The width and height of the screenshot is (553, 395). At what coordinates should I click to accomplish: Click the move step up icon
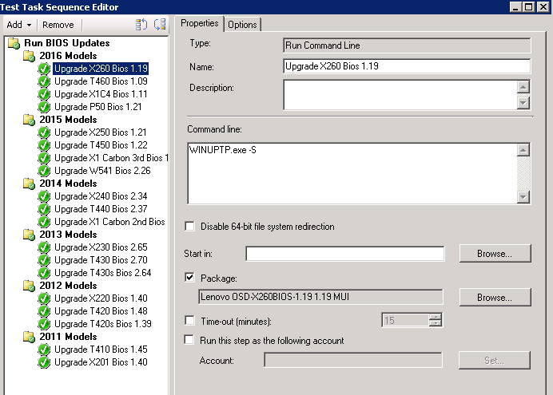click(141, 25)
